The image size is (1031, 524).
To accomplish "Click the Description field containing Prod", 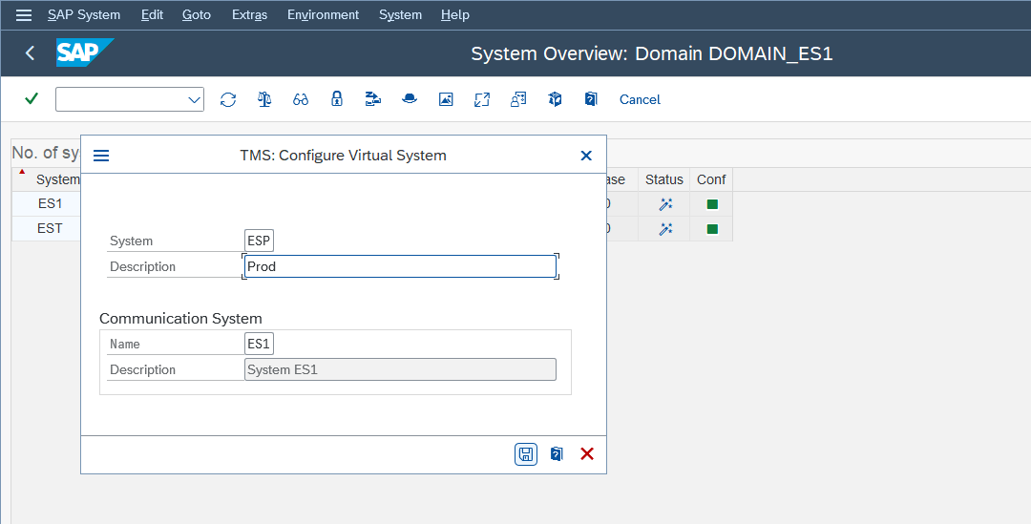I will (400, 266).
